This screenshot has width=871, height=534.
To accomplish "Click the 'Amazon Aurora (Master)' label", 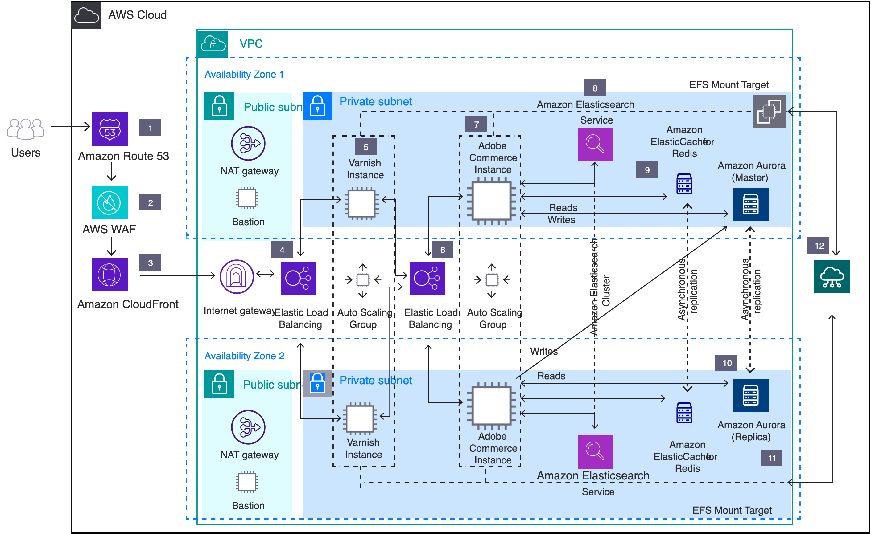I will 751,171.
